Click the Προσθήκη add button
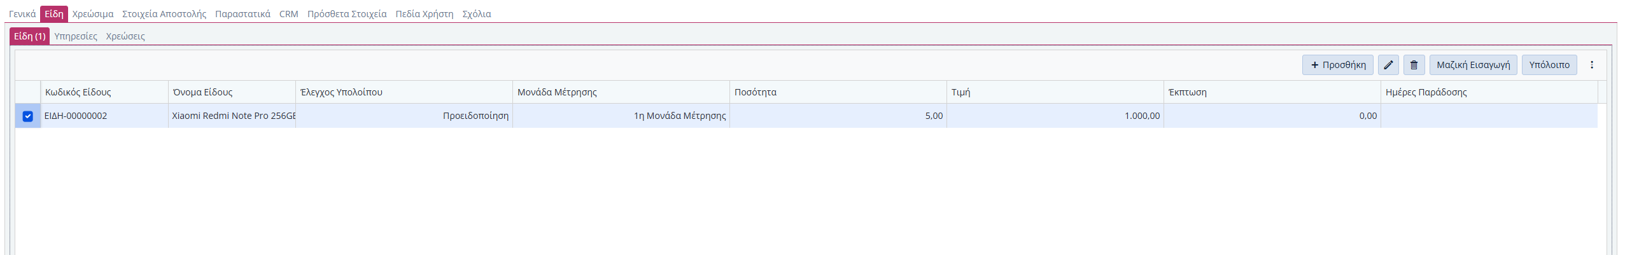The width and height of the screenshot is (1625, 255). pos(1338,65)
